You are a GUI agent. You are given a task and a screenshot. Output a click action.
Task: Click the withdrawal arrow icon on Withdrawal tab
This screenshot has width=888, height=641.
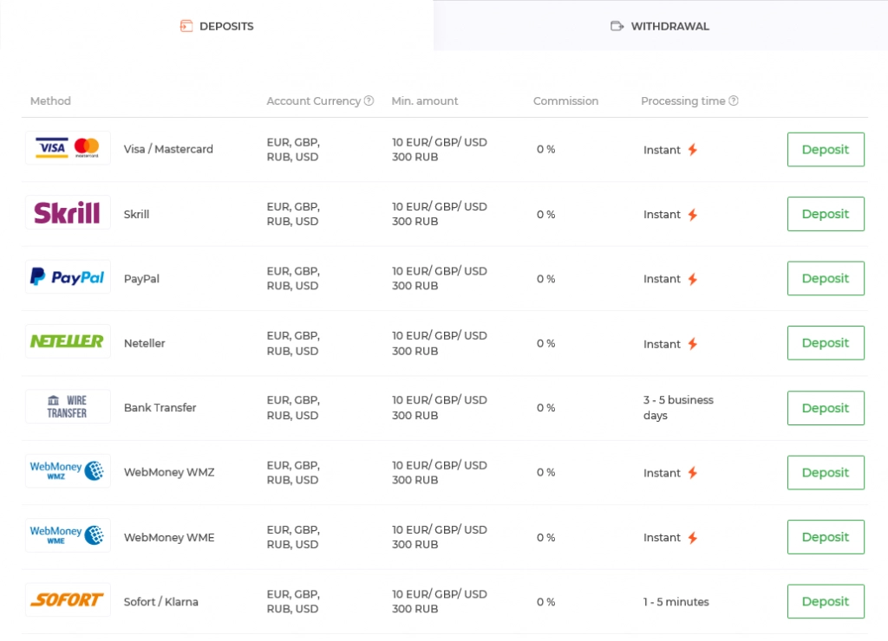[x=617, y=26]
